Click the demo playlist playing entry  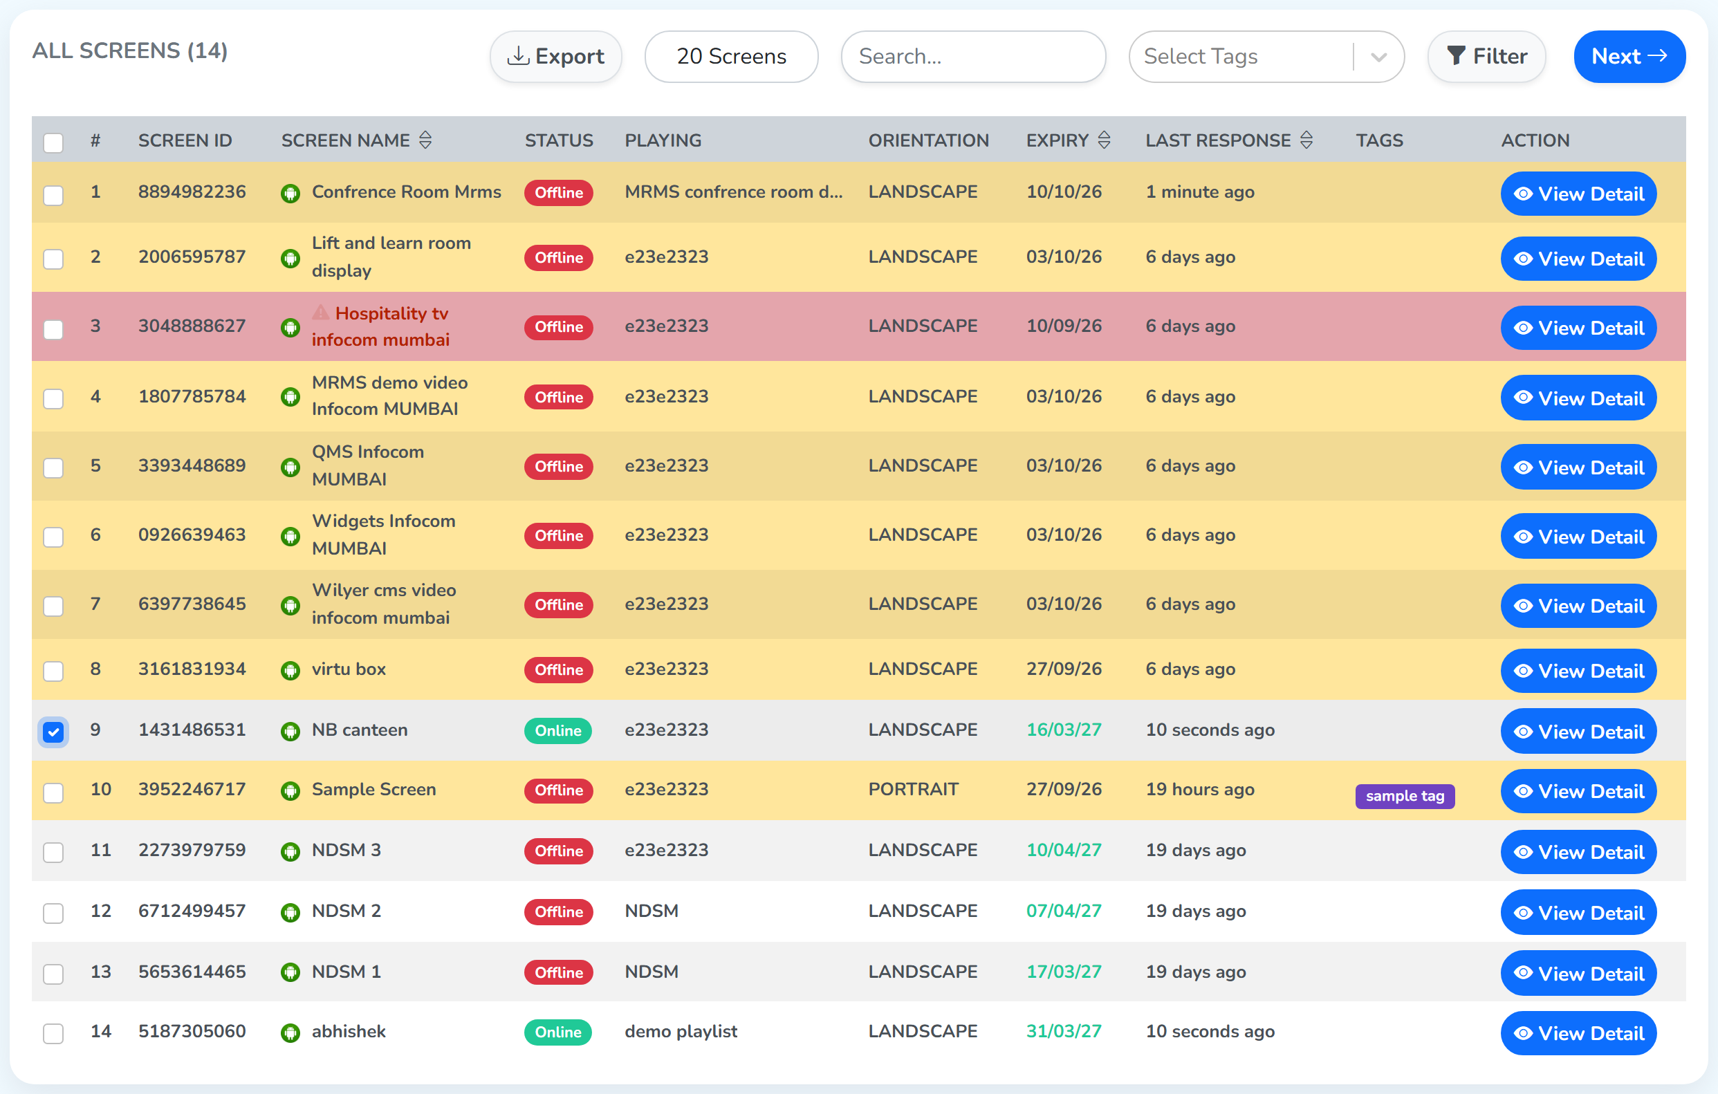click(x=681, y=1031)
